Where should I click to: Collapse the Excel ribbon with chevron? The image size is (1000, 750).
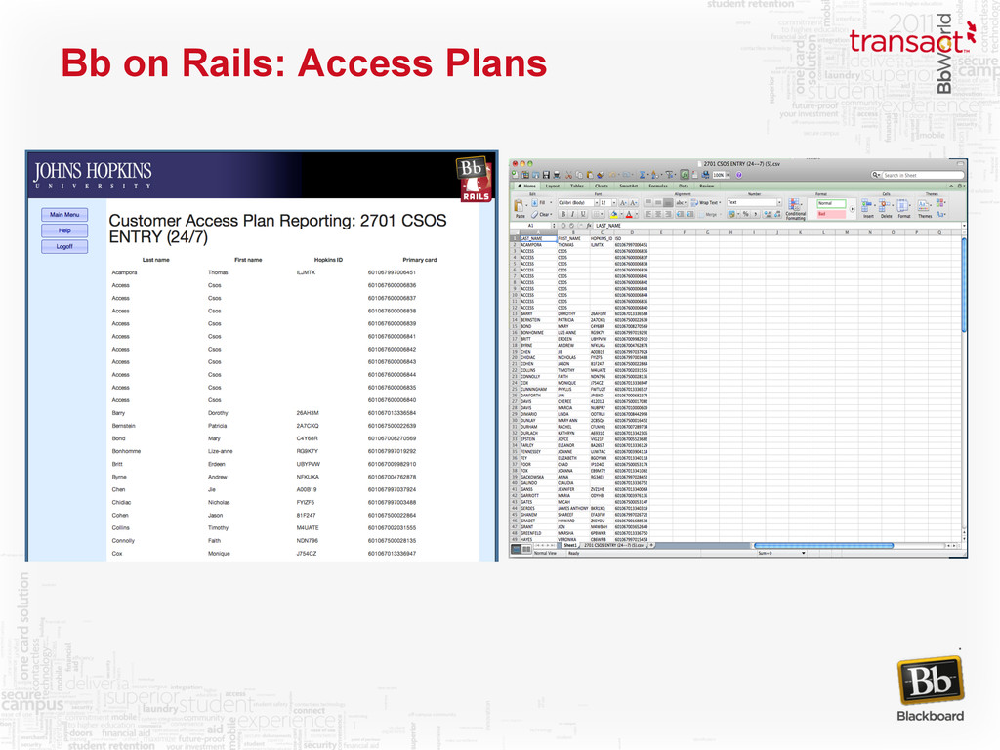tap(951, 186)
